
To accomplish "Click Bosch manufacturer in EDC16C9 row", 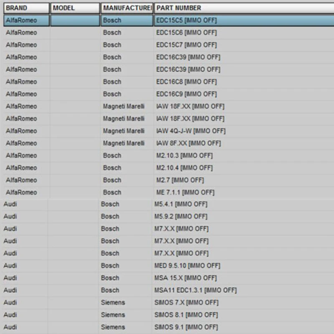I will pos(112,94).
